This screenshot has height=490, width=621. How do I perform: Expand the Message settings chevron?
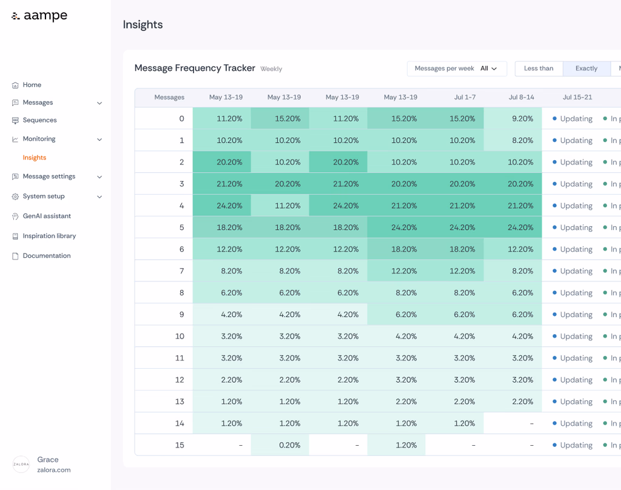pos(99,177)
